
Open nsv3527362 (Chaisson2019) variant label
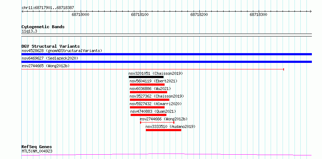click(157, 96)
